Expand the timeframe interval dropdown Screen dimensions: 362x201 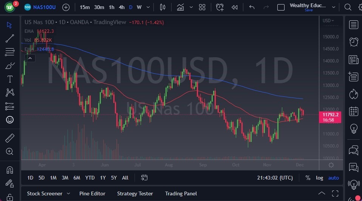(148, 8)
